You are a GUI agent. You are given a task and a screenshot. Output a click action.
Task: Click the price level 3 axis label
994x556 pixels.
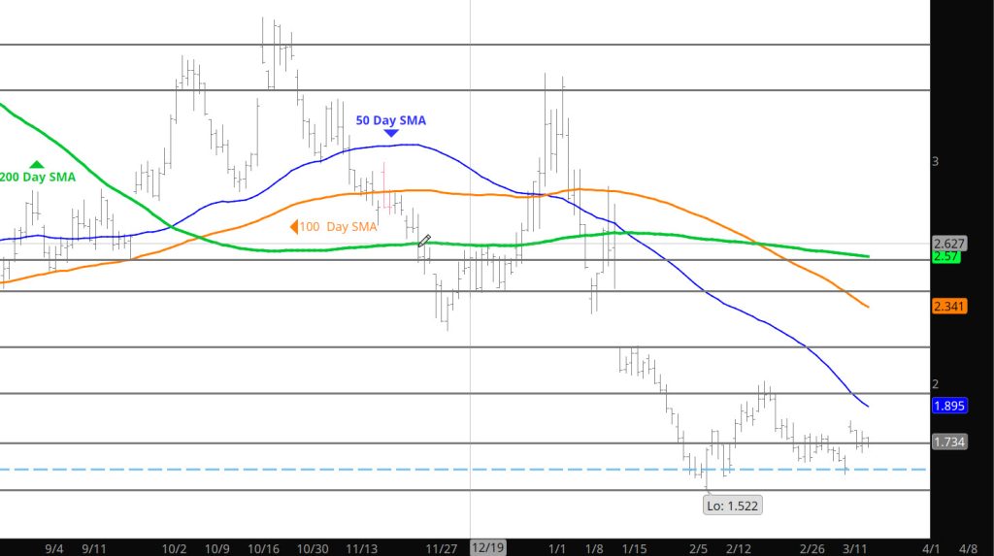[935, 161]
